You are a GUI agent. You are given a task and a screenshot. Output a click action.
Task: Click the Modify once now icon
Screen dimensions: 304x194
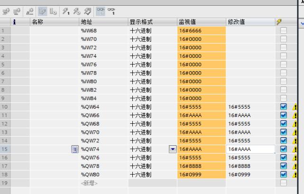coord(66,11)
